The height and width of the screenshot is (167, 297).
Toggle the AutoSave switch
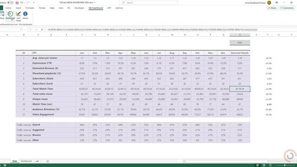[10, 3]
